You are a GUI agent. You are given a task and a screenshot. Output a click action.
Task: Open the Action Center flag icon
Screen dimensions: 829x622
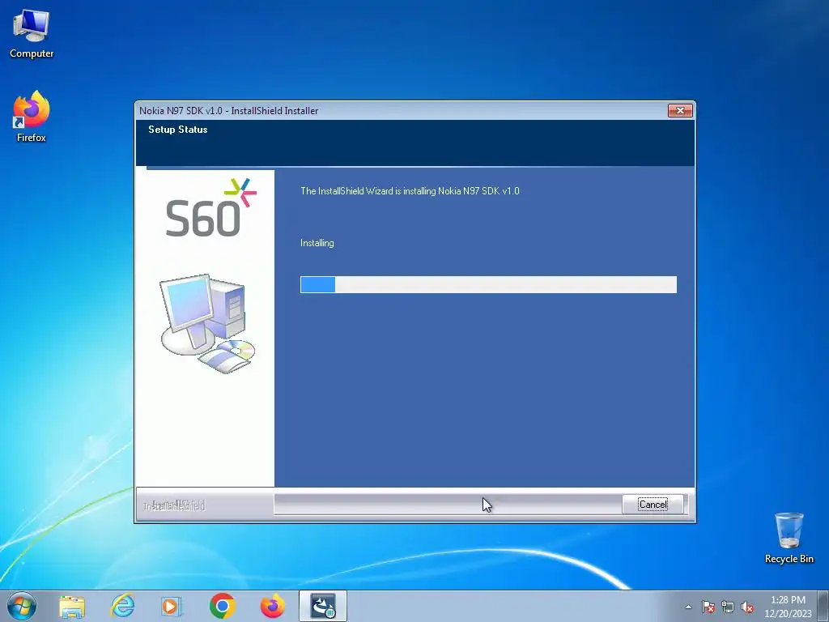point(708,607)
